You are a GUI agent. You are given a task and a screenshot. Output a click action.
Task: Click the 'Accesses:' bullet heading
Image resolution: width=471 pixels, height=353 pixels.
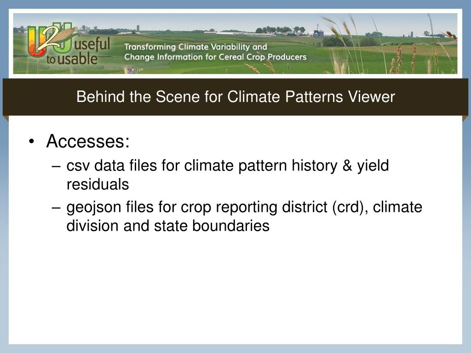click(x=88, y=141)
